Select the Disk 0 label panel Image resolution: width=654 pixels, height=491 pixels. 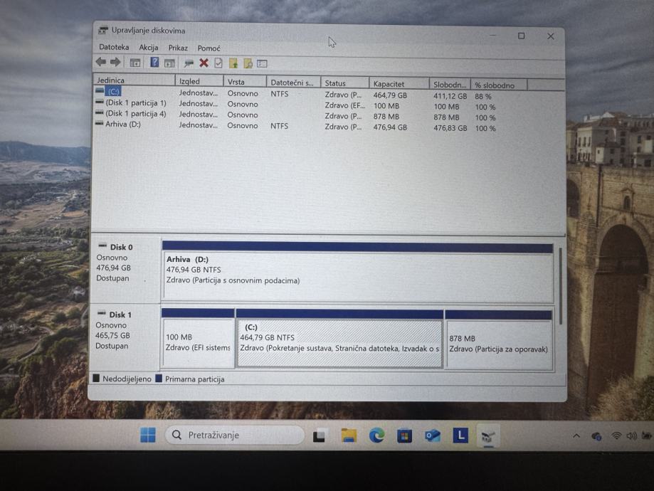[x=125, y=270]
